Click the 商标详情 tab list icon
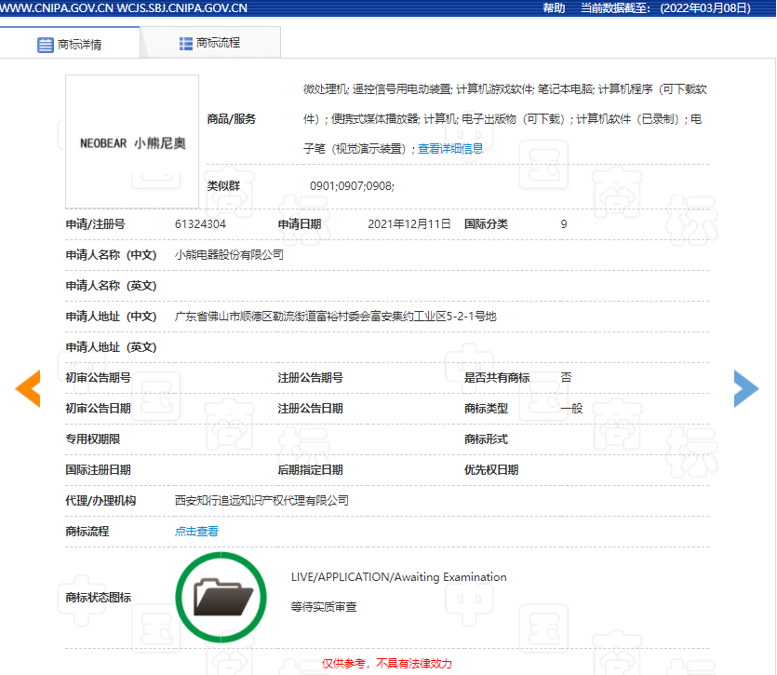 point(45,45)
